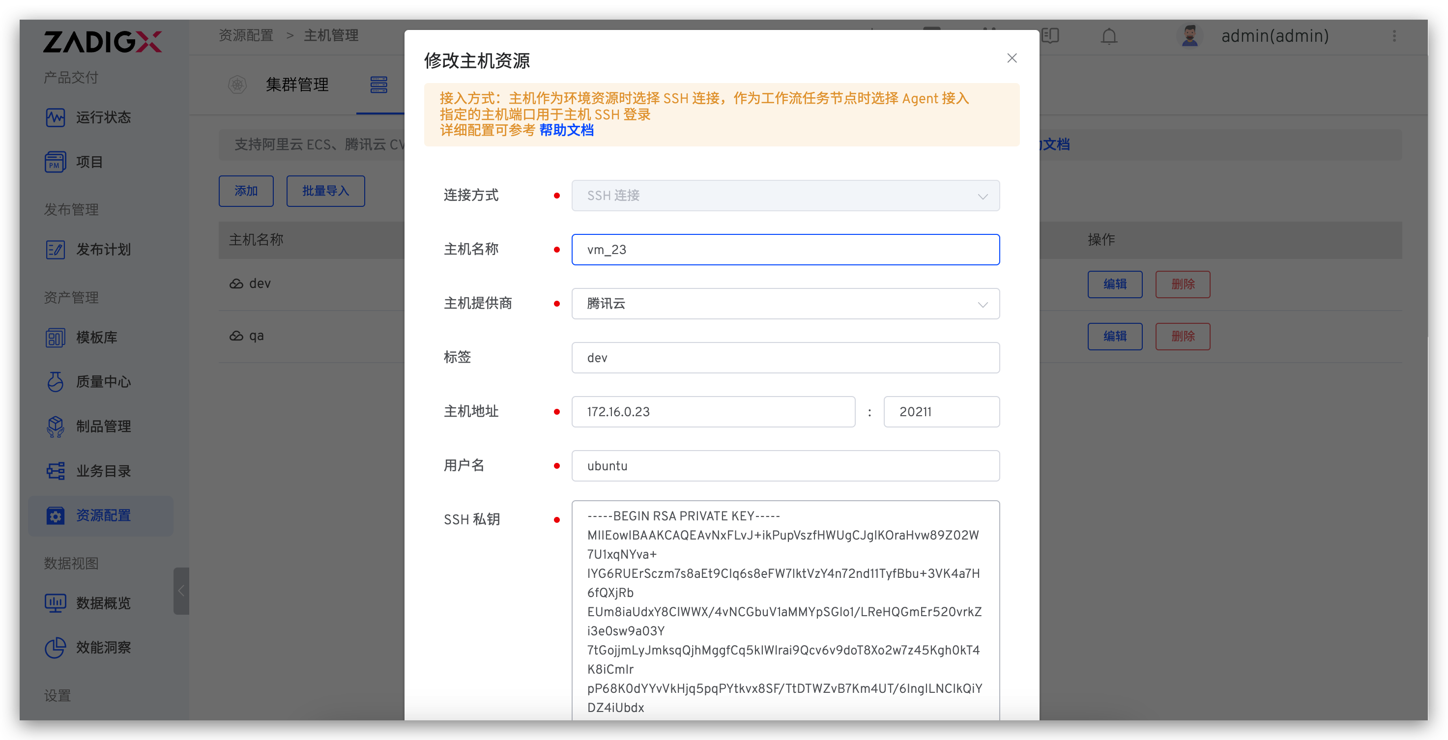Click the 效能洞察 pie chart icon
The image size is (1448, 740).
55,647
